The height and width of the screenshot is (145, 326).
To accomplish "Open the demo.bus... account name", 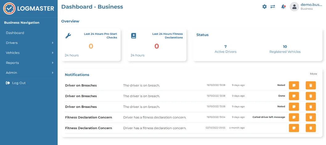I will point(311,5).
